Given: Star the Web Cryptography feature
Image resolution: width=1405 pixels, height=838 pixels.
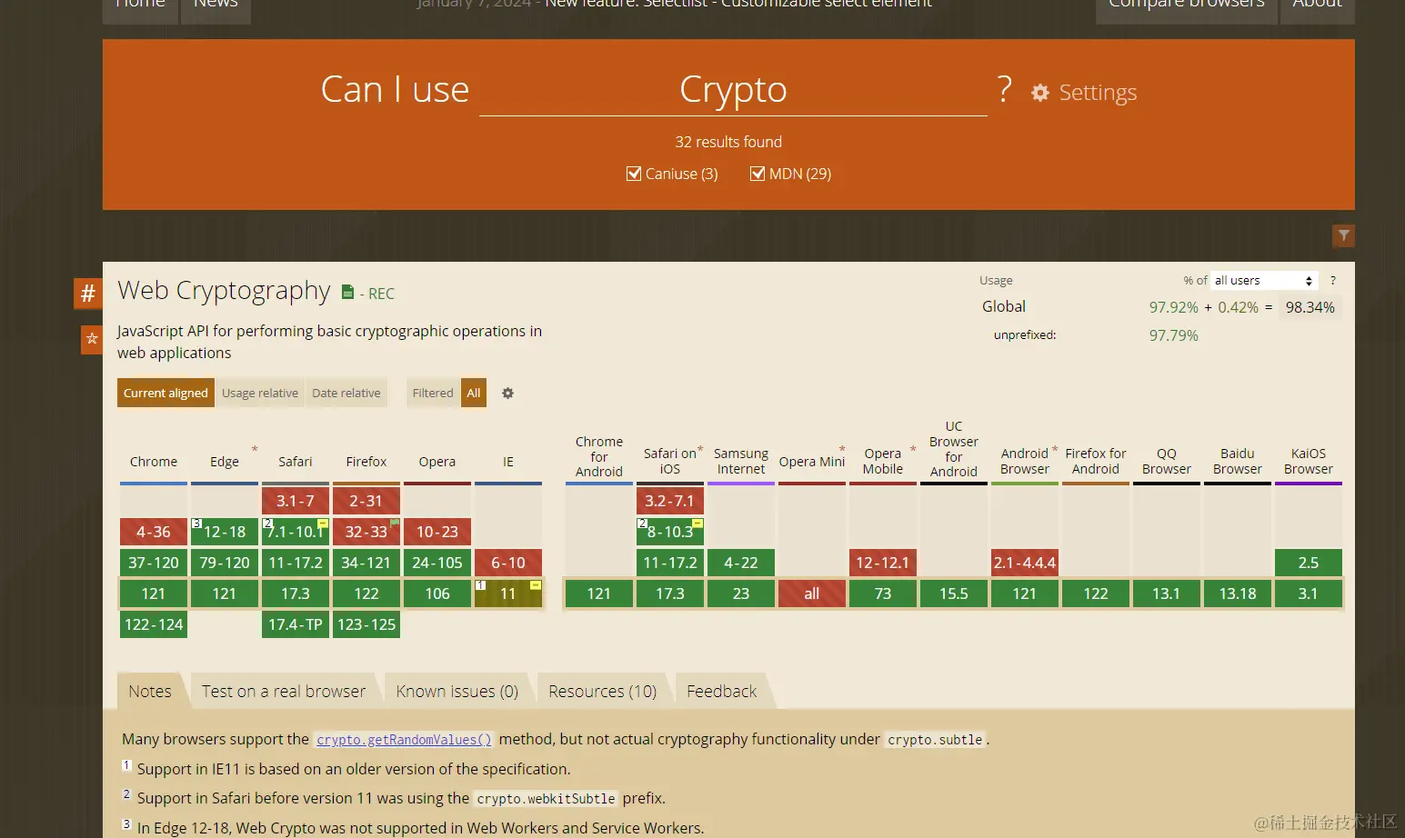Looking at the screenshot, I should tap(92, 339).
